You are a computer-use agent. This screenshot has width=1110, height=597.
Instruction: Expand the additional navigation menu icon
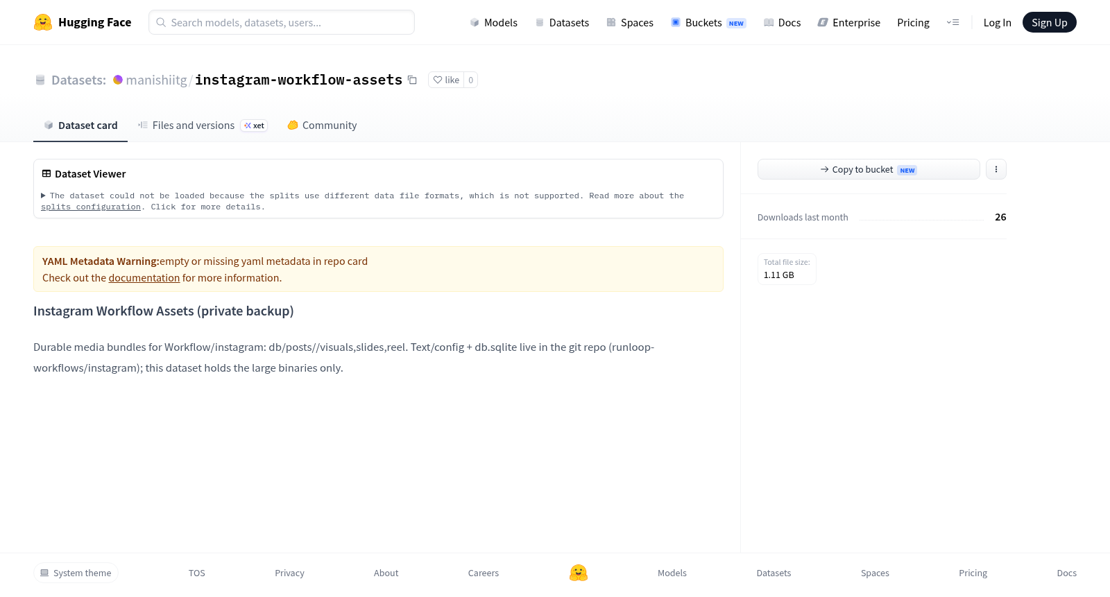(x=953, y=22)
